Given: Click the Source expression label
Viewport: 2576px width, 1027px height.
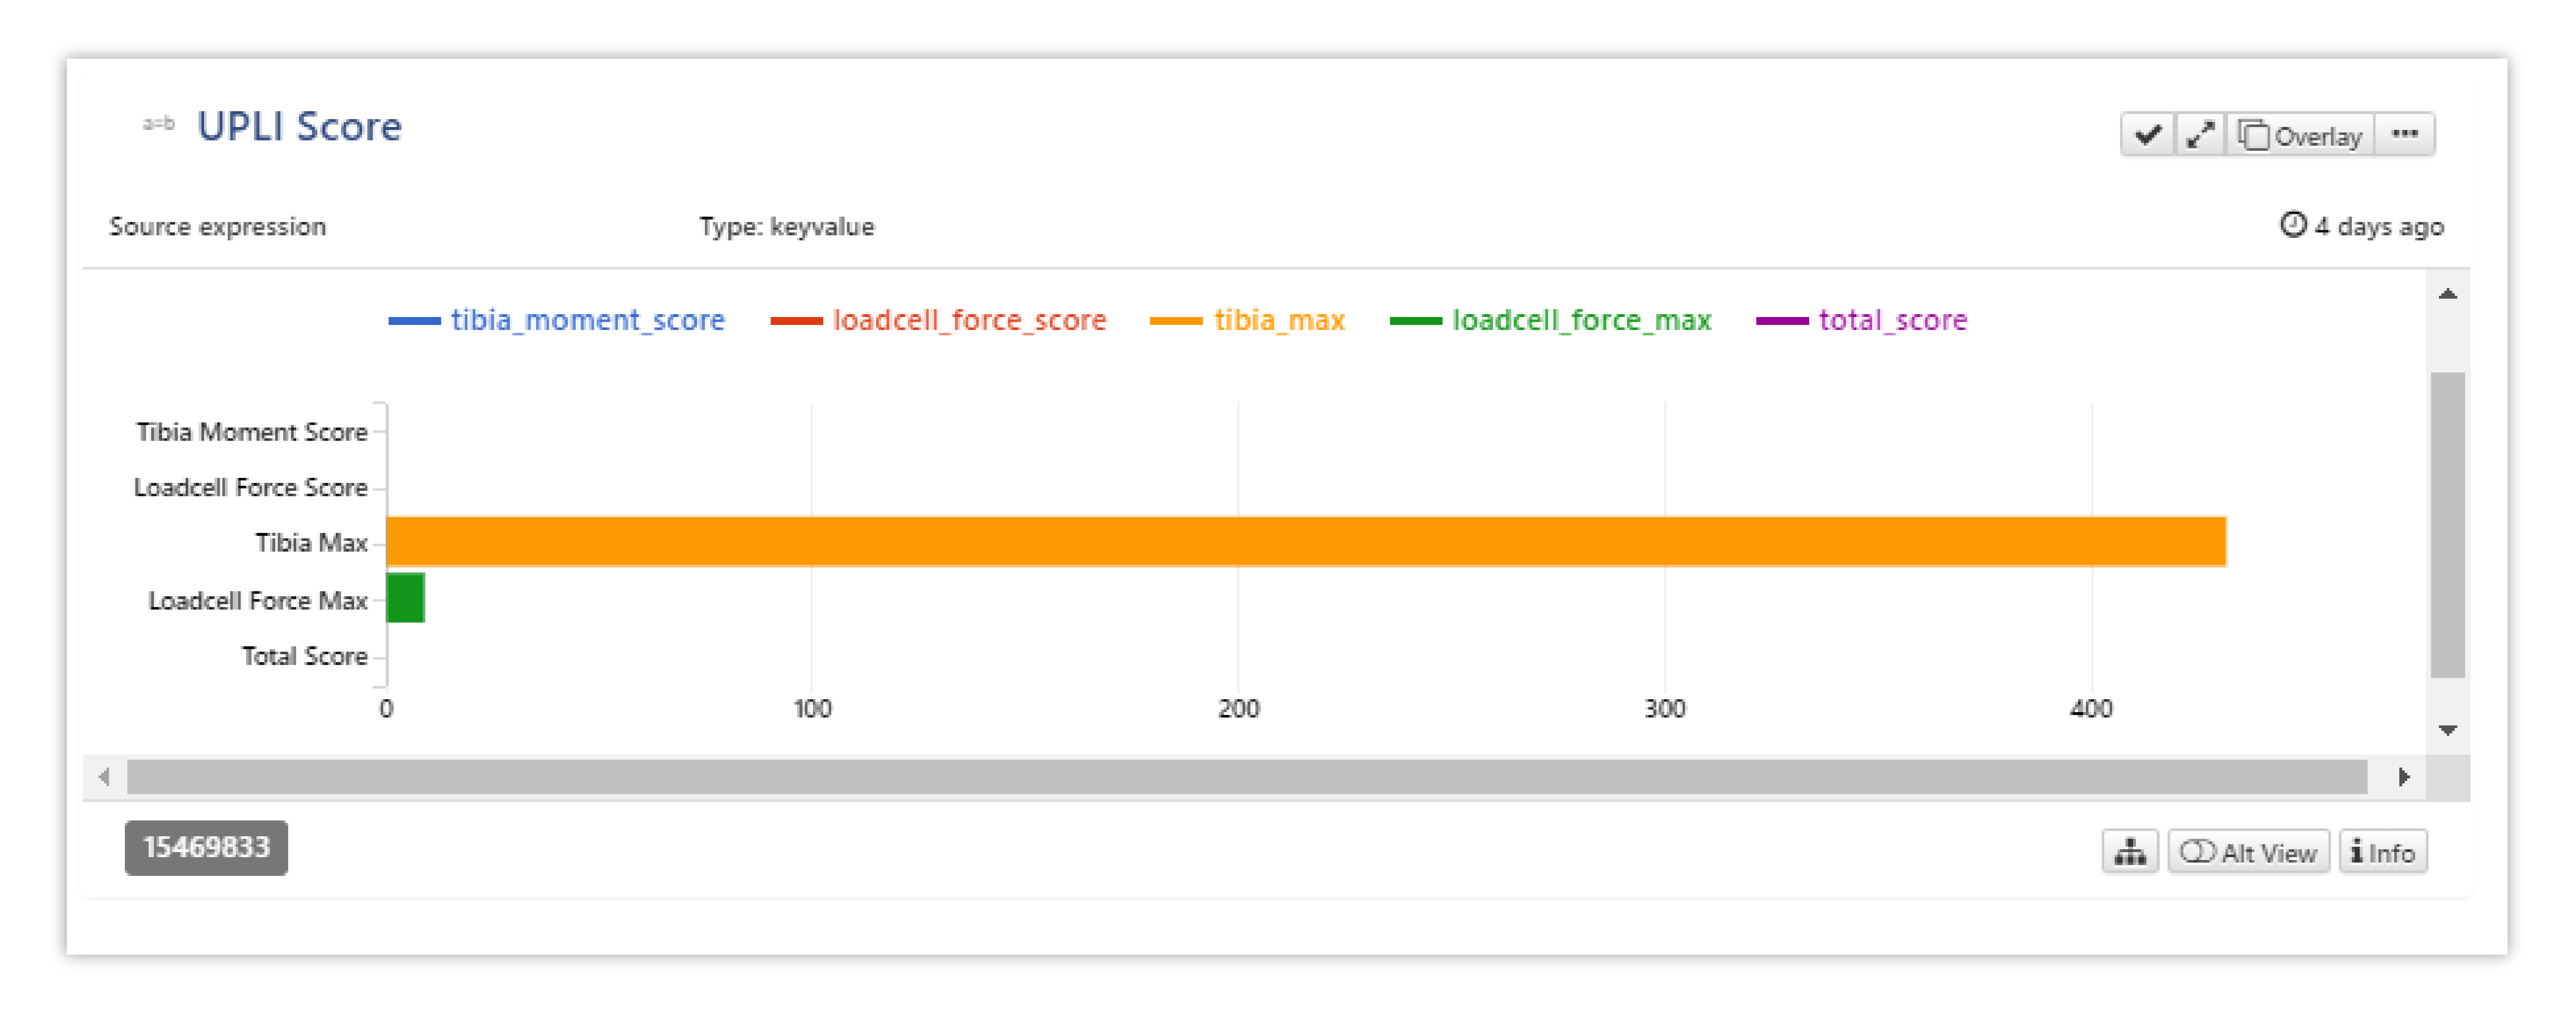Looking at the screenshot, I should 217,227.
